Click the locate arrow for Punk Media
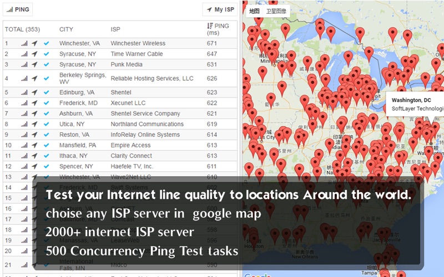444x277 pixels. (x=34, y=64)
